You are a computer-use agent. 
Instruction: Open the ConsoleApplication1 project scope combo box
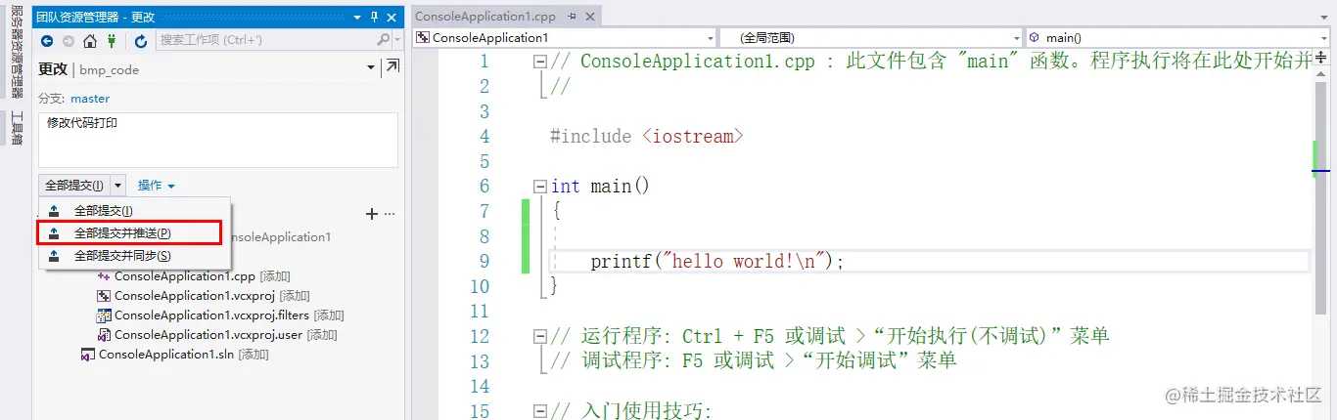[566, 38]
